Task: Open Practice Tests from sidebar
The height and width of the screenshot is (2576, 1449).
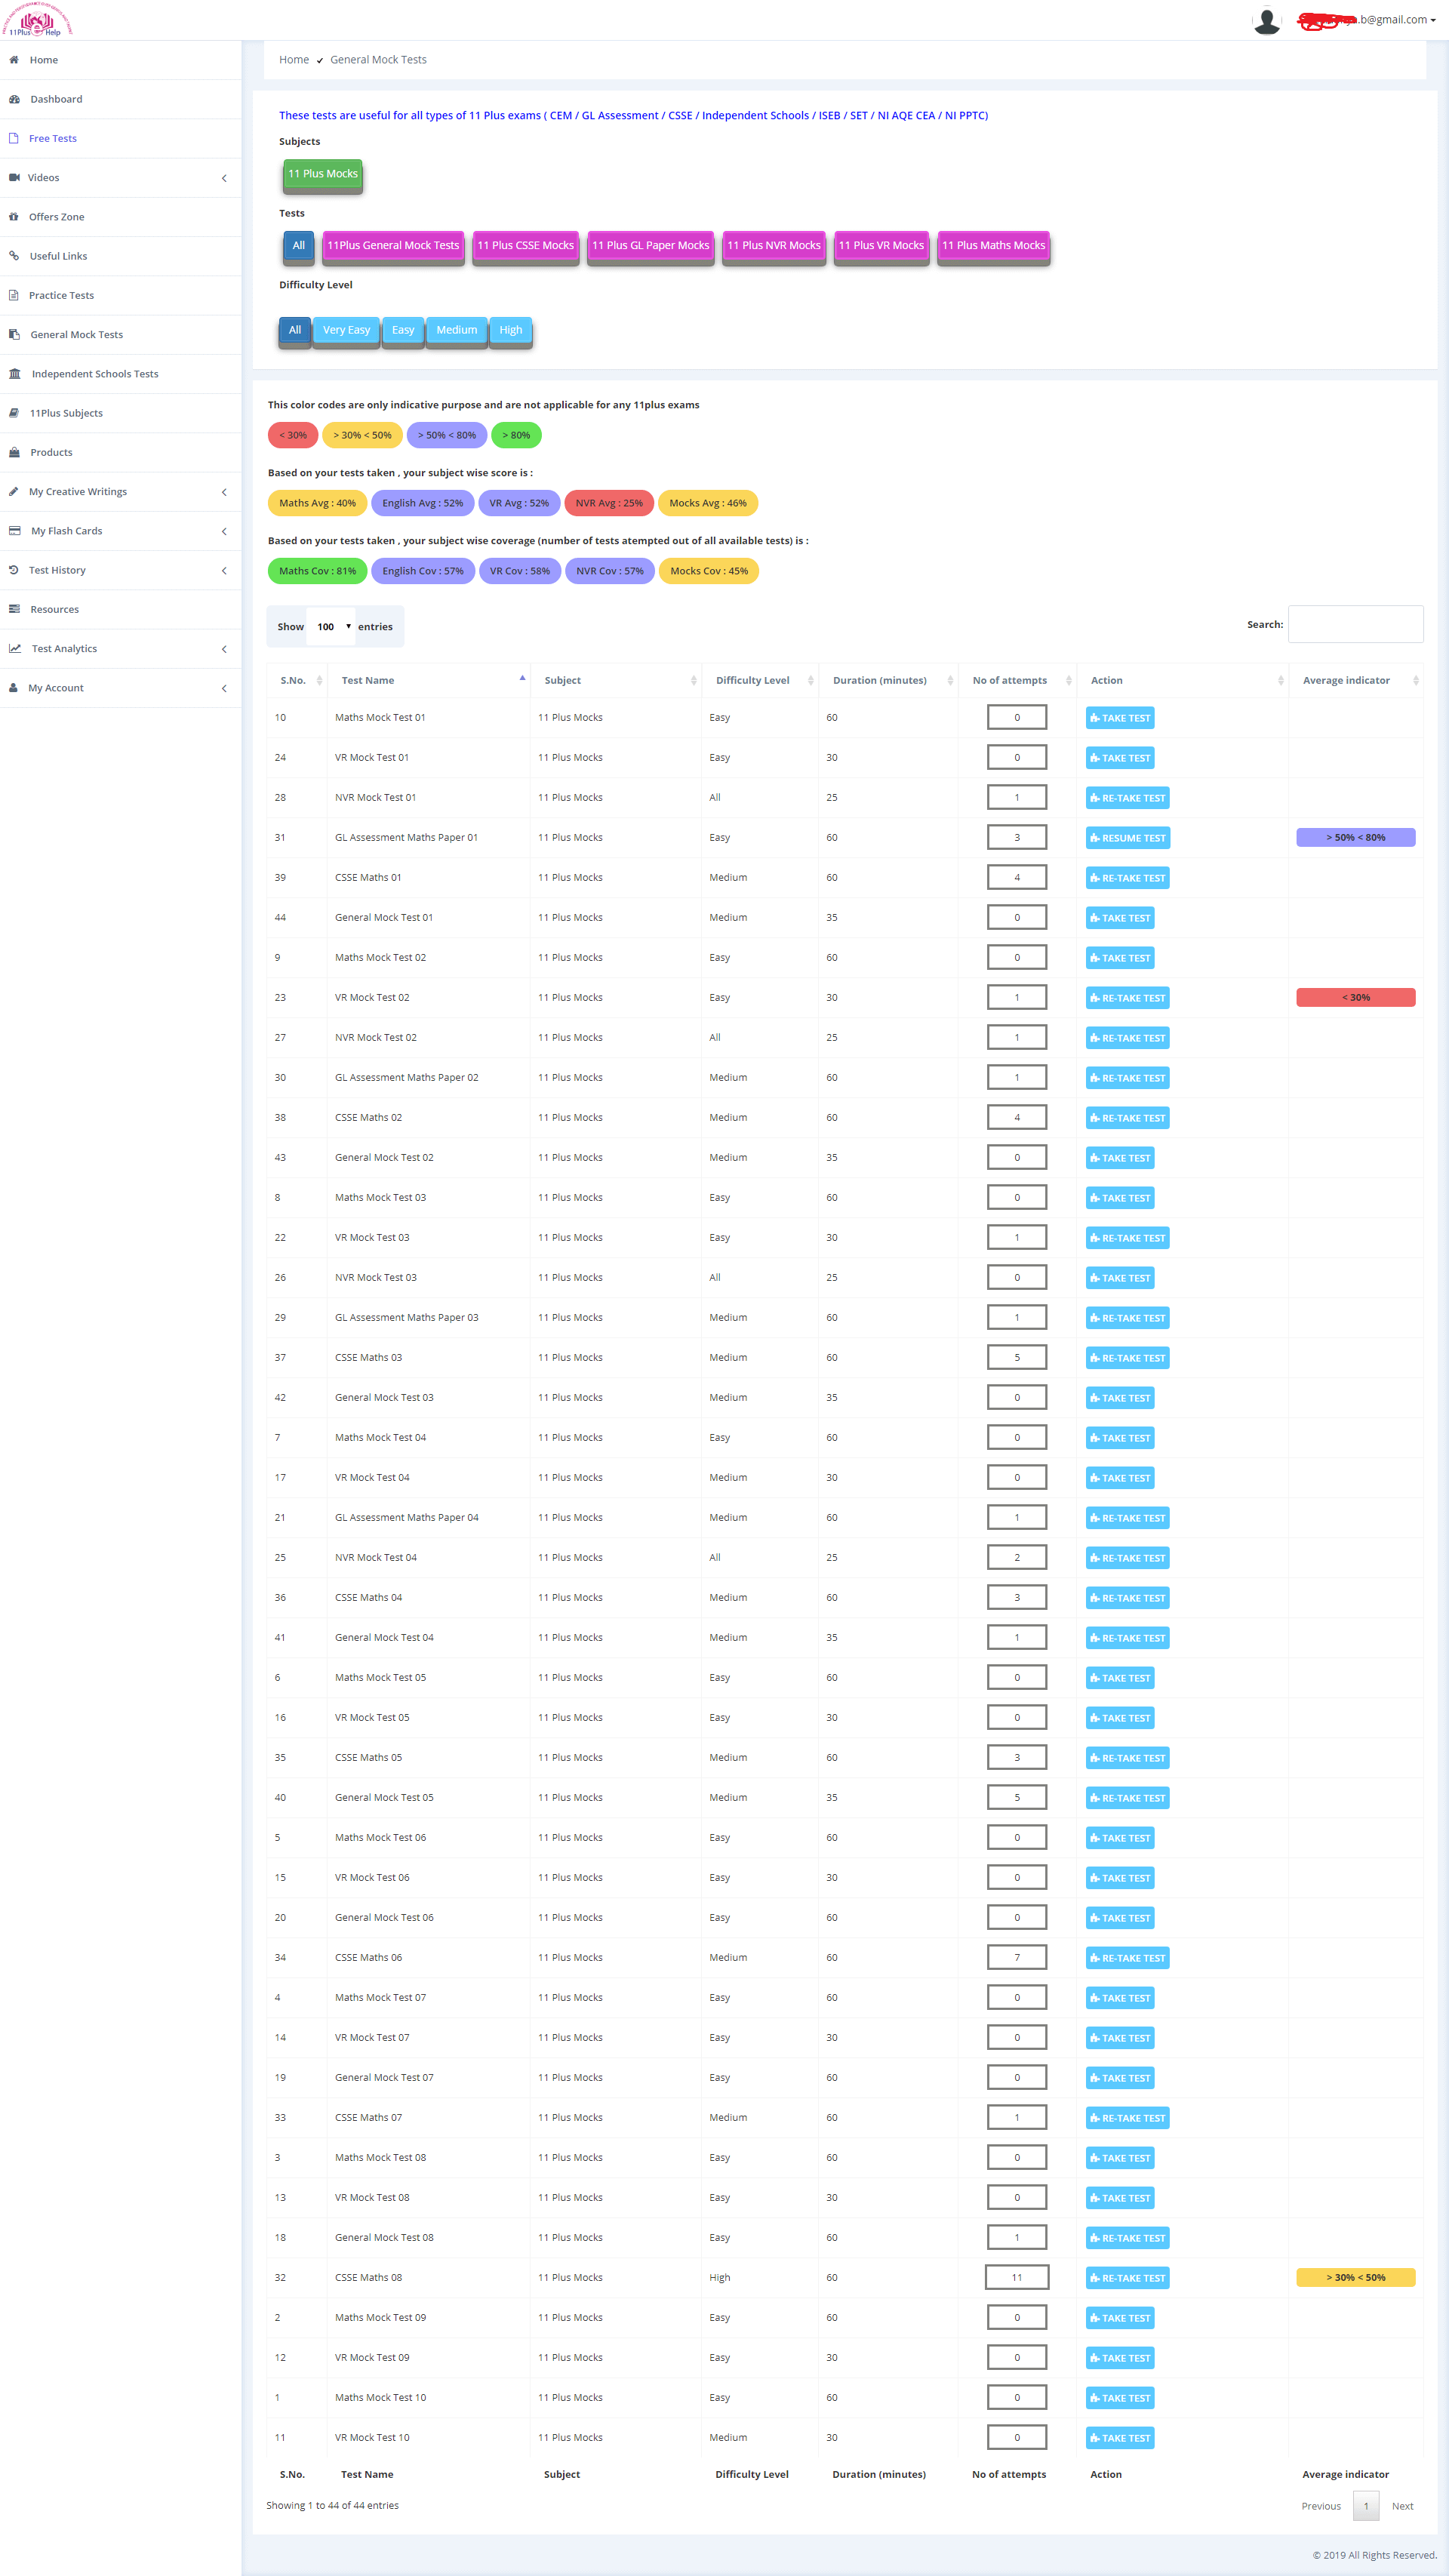Action: (61, 296)
